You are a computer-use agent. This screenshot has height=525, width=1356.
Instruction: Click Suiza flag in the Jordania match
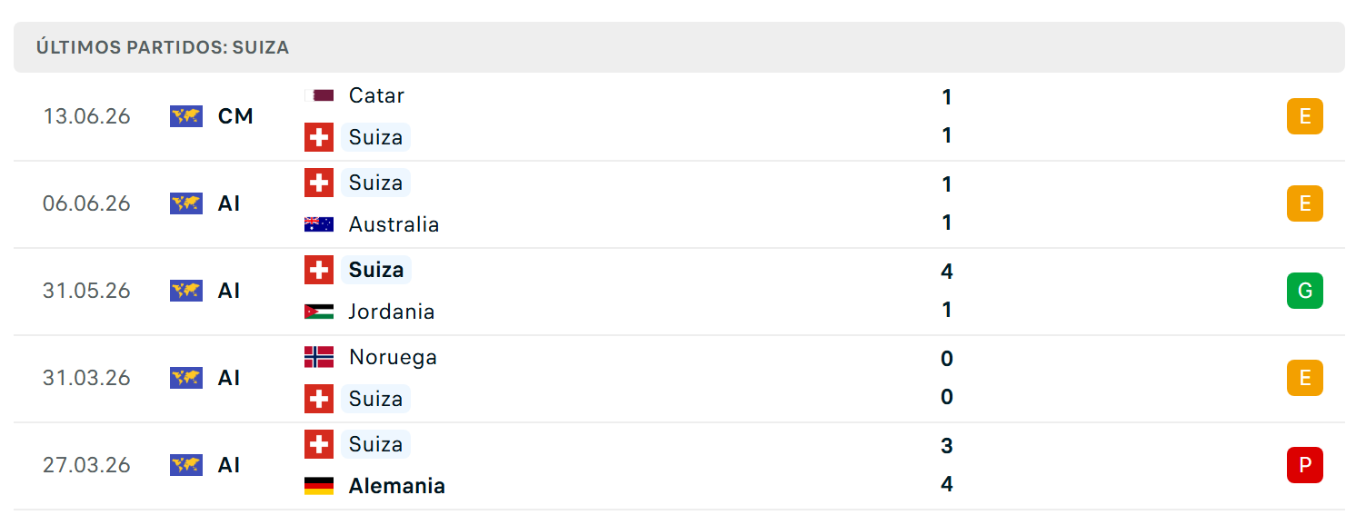tap(319, 270)
